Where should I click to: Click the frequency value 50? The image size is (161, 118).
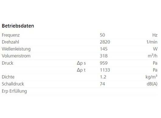[x=102, y=35]
